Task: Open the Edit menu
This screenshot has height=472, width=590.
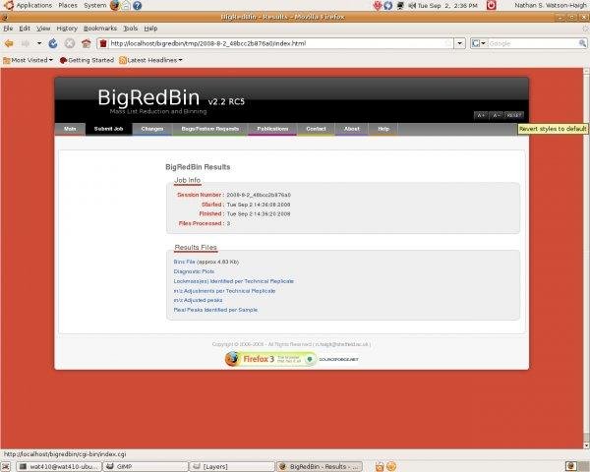Action: pyautogui.click(x=25, y=29)
